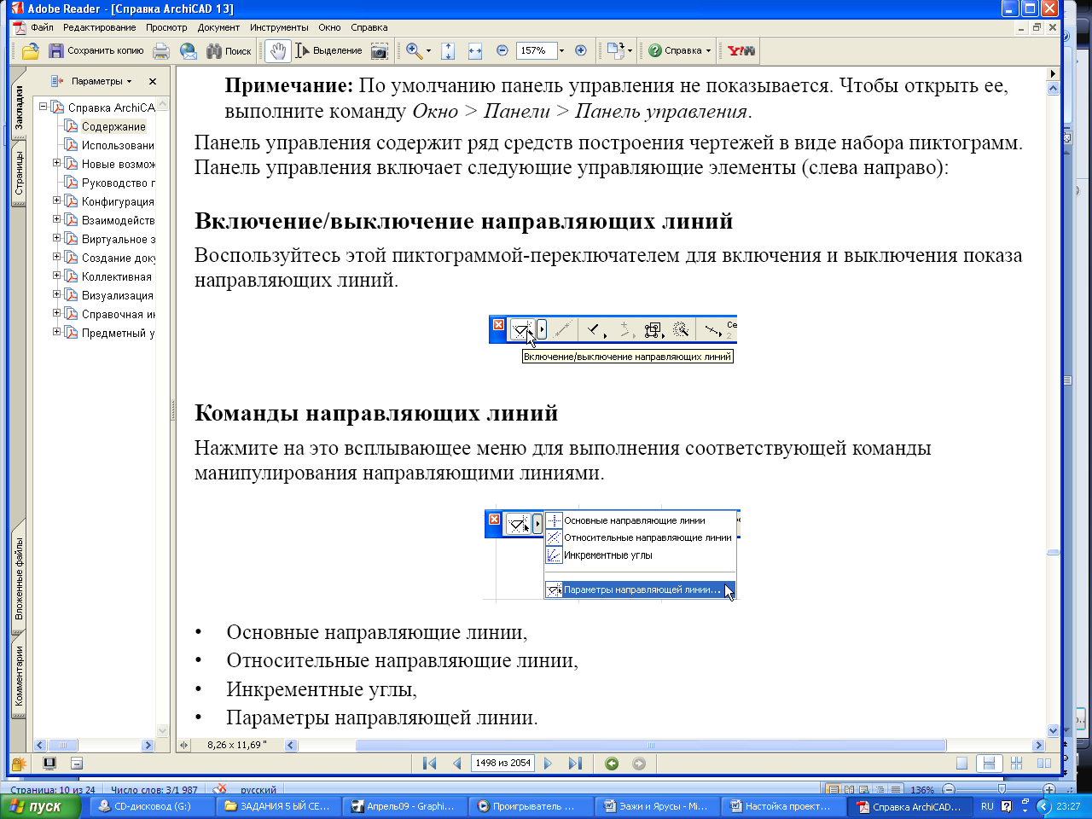Switch to the Вложенные файлы side tab
The image size is (1092, 819).
click(x=19, y=578)
